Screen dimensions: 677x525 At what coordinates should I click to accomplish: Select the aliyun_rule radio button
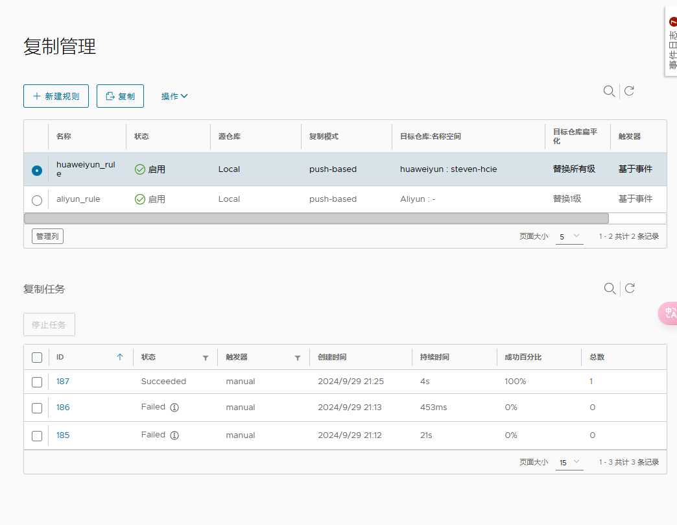(37, 201)
